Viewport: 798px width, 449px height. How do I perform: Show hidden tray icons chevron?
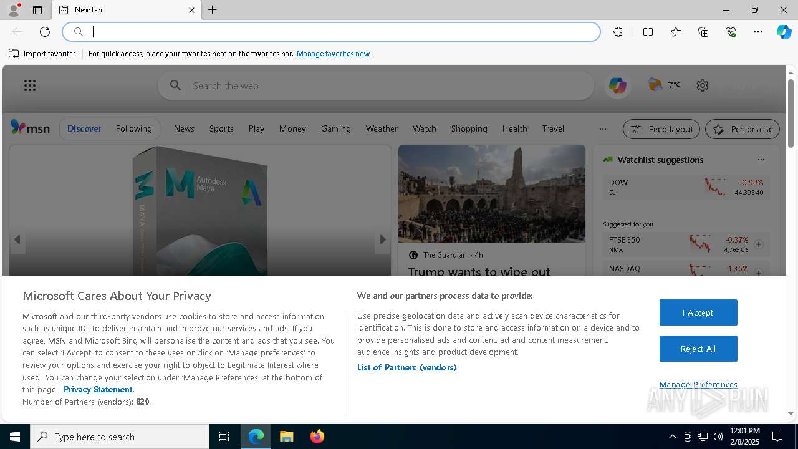coord(672,437)
